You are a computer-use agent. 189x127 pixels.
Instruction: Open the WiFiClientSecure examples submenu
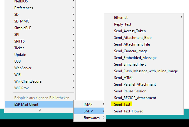tap(28, 81)
